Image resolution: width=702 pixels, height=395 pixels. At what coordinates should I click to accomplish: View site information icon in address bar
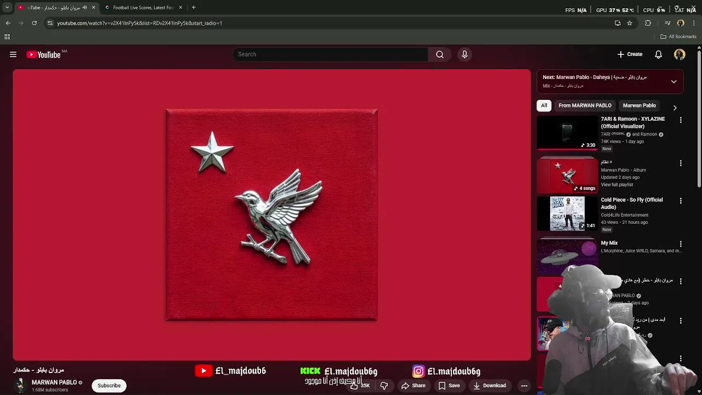point(50,23)
